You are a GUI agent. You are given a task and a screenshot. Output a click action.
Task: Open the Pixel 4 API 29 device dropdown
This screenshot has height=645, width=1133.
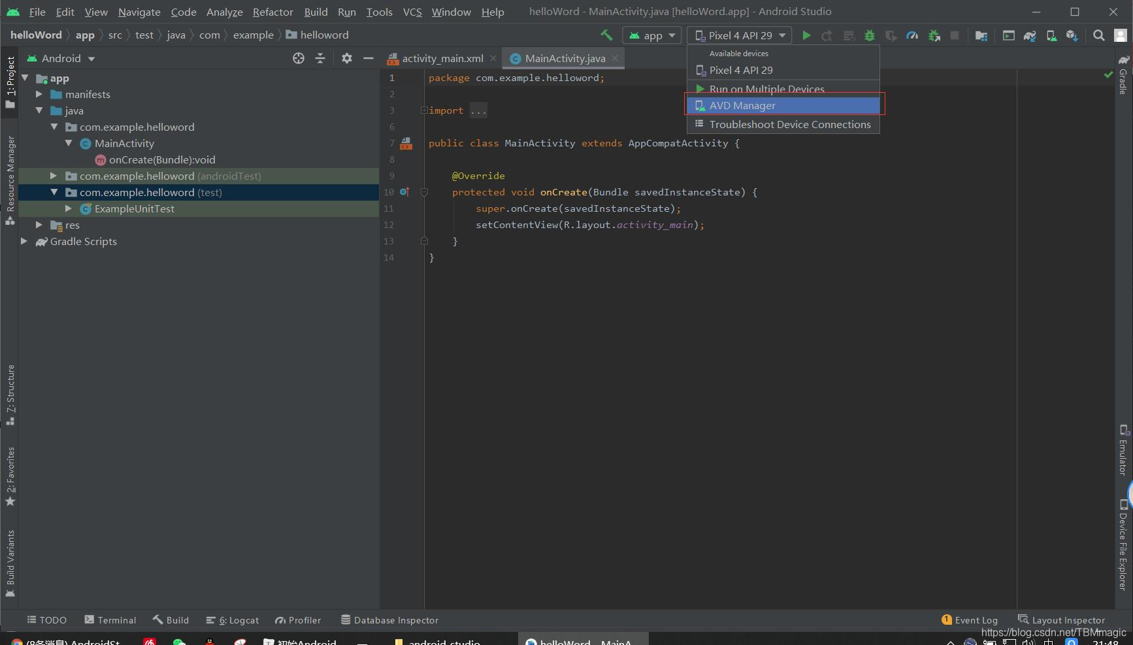[x=740, y=35]
